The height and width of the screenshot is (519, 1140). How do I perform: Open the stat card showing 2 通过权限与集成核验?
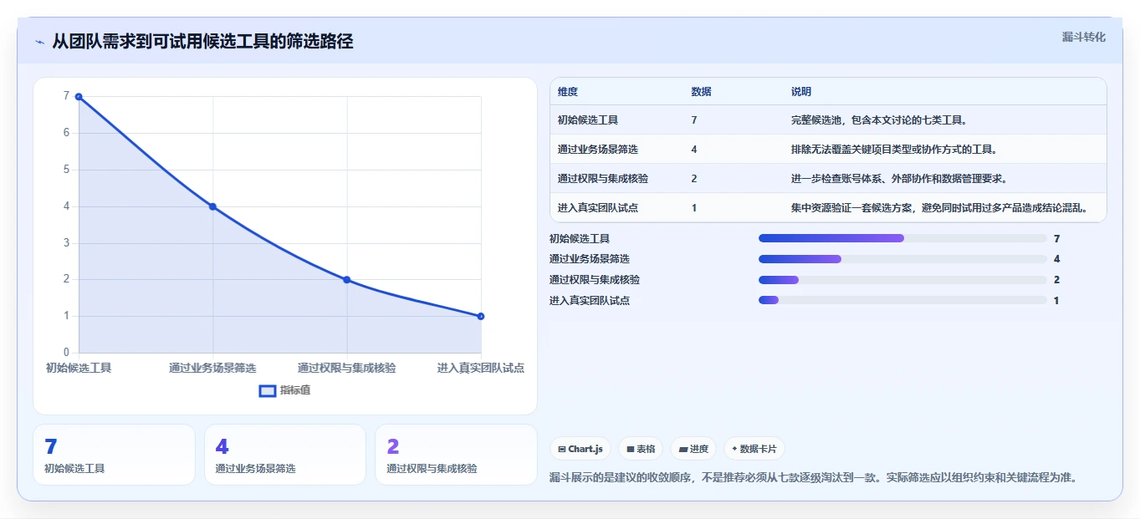[456, 455]
